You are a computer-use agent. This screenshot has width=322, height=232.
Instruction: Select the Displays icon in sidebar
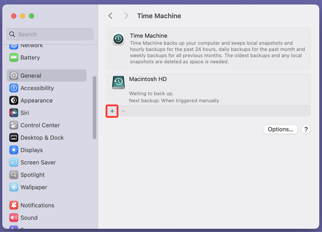pos(14,150)
